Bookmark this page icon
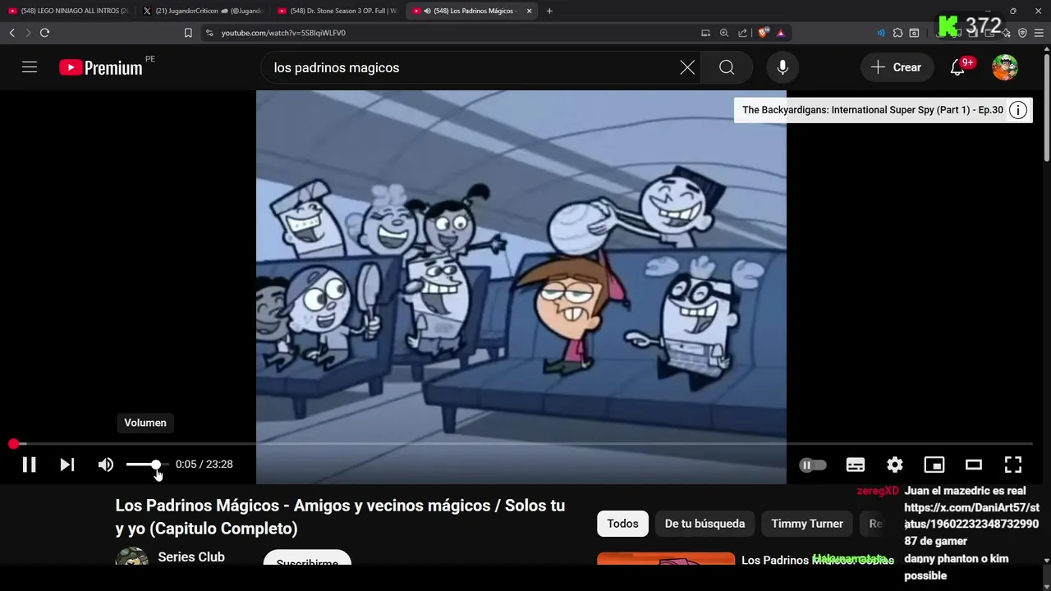The image size is (1051, 591). (x=188, y=33)
